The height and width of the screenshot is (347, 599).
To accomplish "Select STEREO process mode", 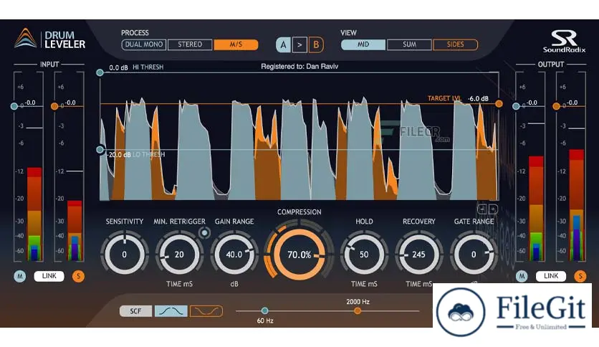I will pyautogui.click(x=190, y=44).
